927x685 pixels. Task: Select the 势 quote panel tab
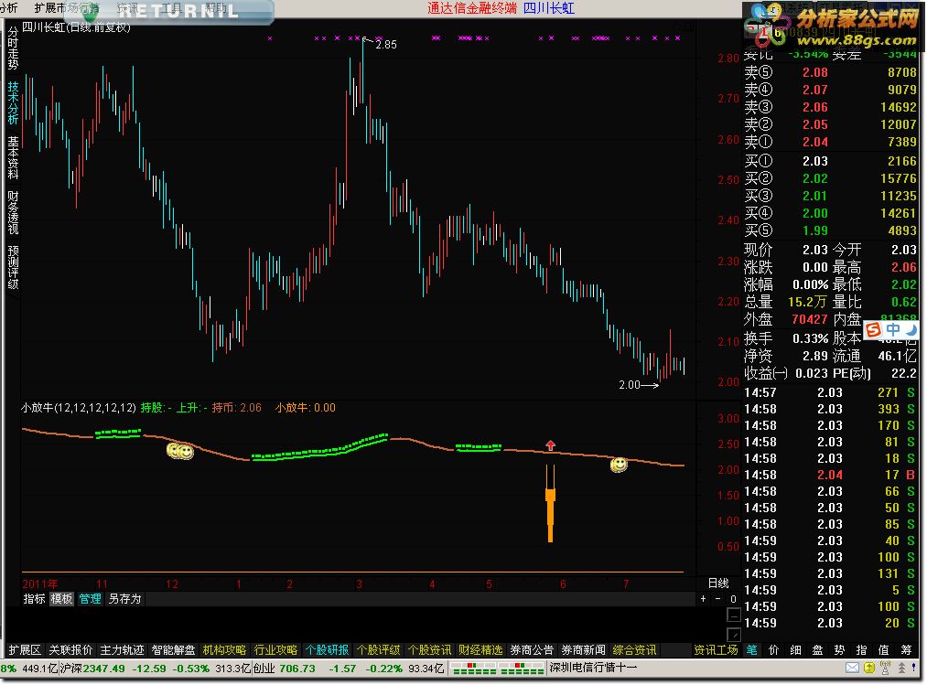coord(839,650)
